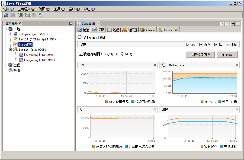This screenshot has width=244, height=160.
Task: Click the blue 守护线程 legend swatch
Action: tap(221, 146)
